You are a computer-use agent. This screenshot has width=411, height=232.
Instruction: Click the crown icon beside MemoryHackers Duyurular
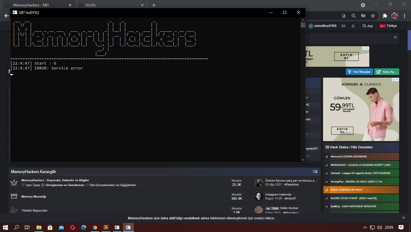pos(14,182)
